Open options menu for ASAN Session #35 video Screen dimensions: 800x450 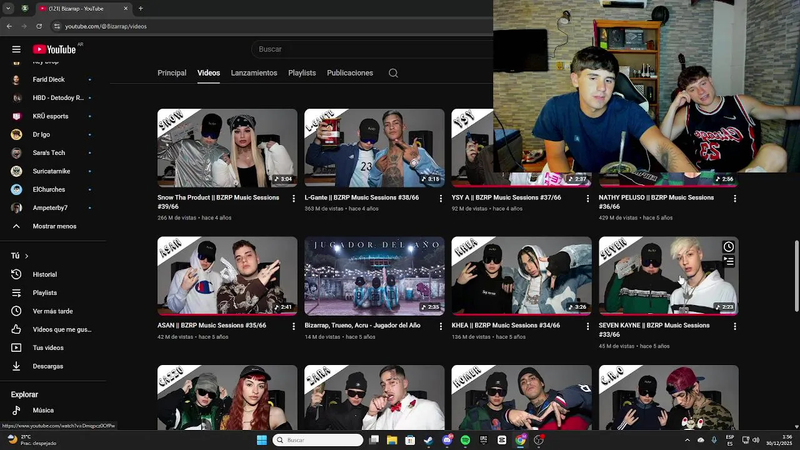(294, 326)
